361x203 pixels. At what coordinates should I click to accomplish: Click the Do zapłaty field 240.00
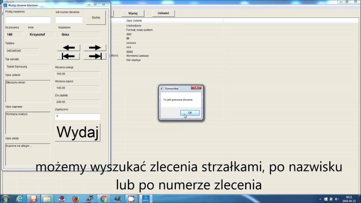point(78,102)
